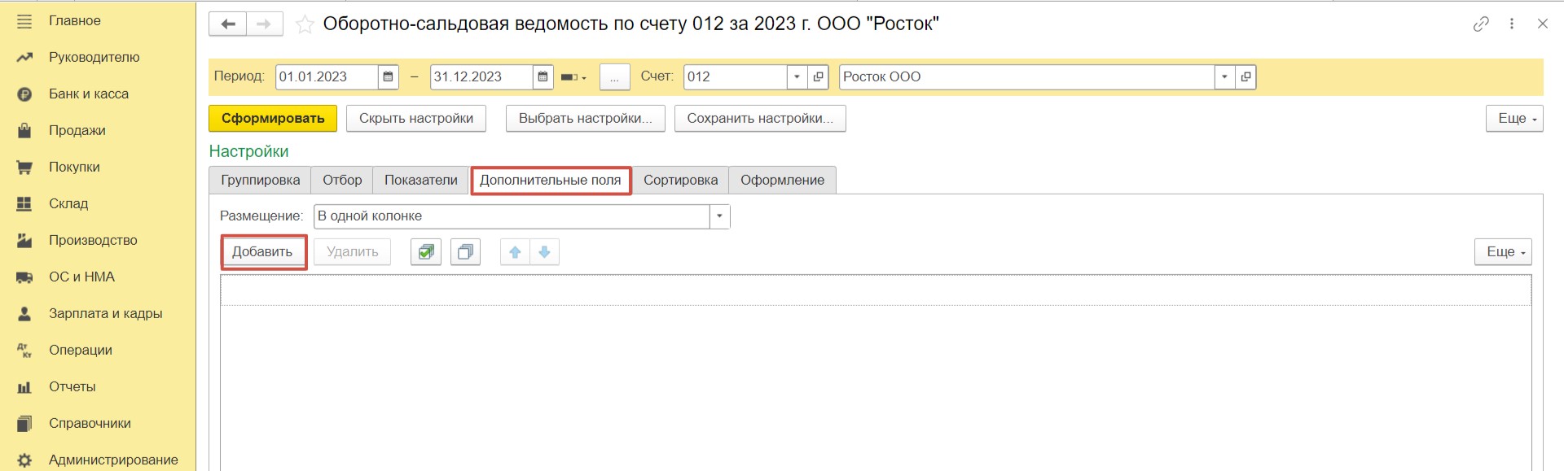The width and height of the screenshot is (1564, 471).
Task: Open Покупки cart icon
Action: [x=24, y=168]
